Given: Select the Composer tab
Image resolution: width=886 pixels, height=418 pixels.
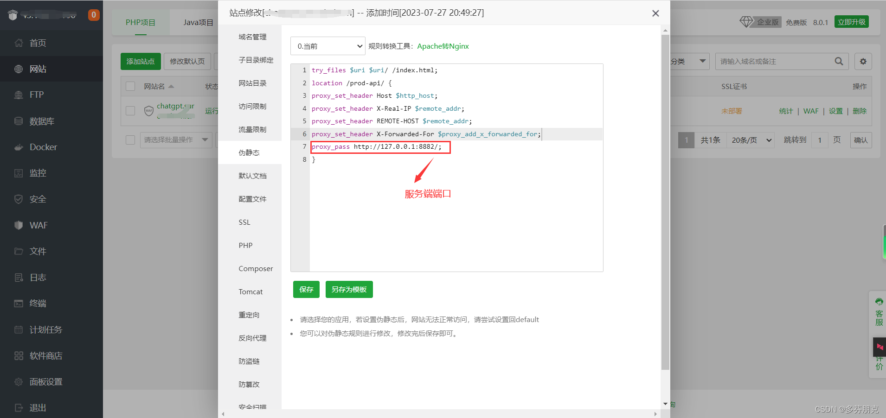Looking at the screenshot, I should [x=256, y=268].
